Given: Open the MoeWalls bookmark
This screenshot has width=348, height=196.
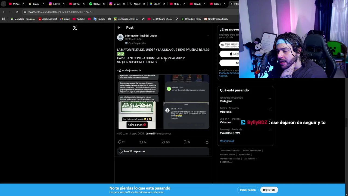Looking at the screenshot, I should 23,19.
